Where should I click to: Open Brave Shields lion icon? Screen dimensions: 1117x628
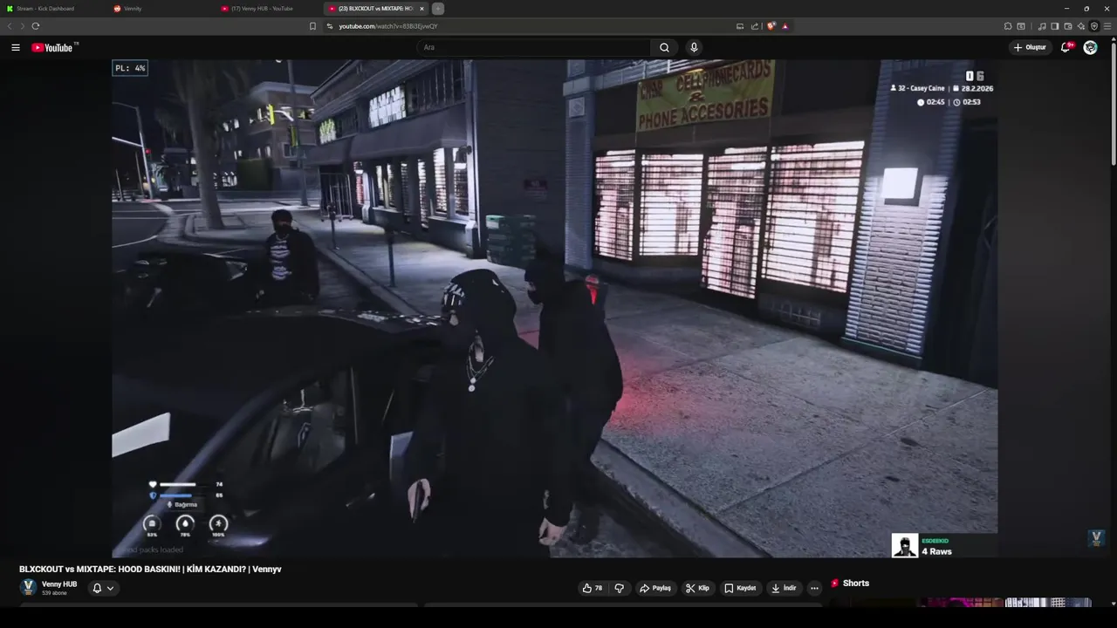coord(771,26)
